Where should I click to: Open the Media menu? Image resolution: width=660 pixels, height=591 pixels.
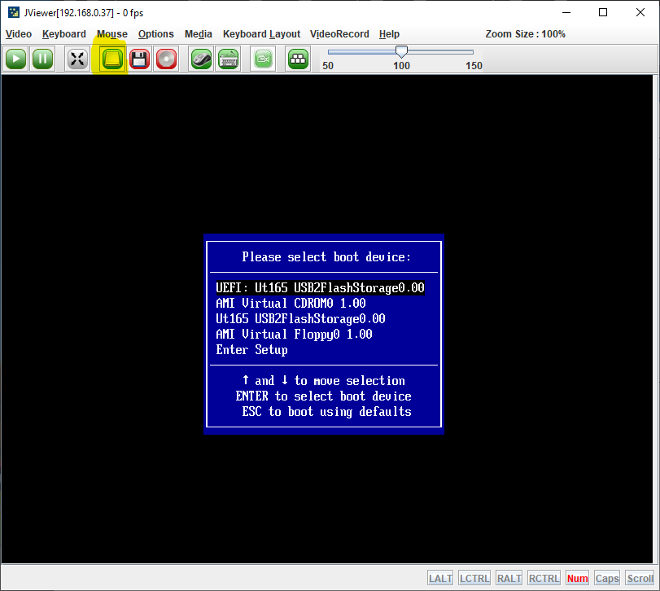point(198,34)
